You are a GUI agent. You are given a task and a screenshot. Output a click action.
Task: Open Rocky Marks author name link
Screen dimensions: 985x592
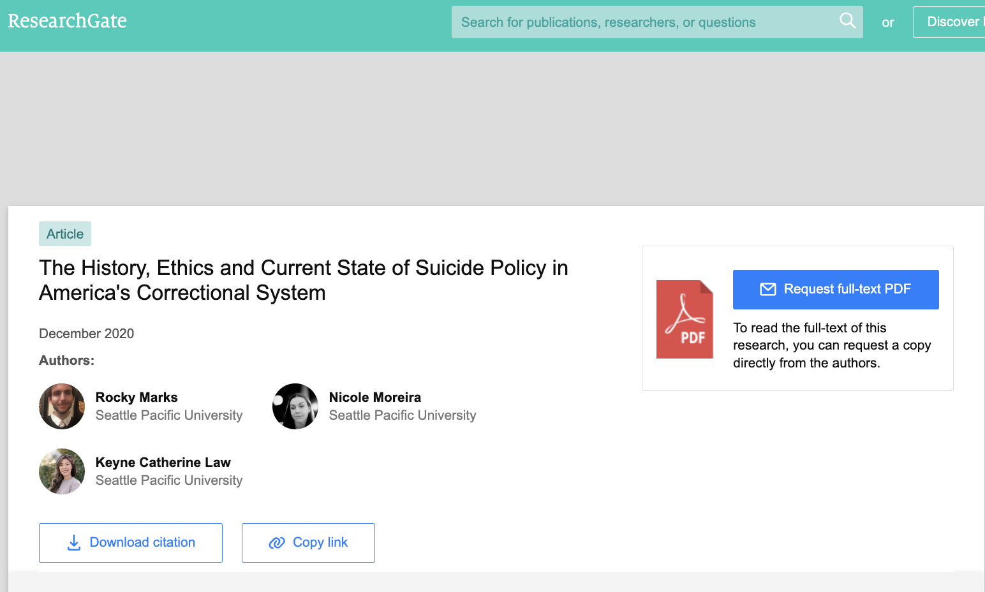pos(137,397)
